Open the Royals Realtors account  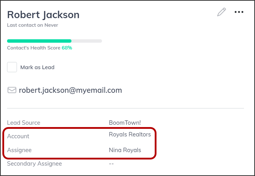130,134
